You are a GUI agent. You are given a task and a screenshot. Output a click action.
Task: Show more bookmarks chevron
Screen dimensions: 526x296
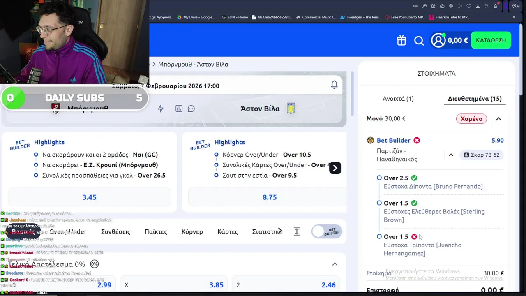coord(514,17)
